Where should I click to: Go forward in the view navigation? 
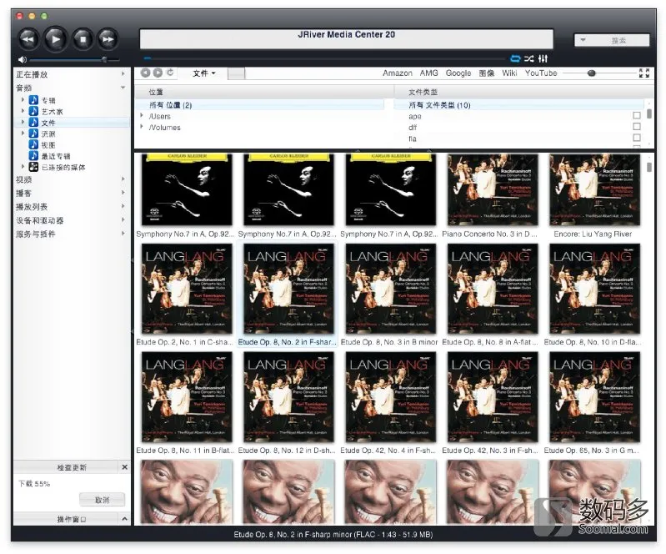[x=158, y=73]
